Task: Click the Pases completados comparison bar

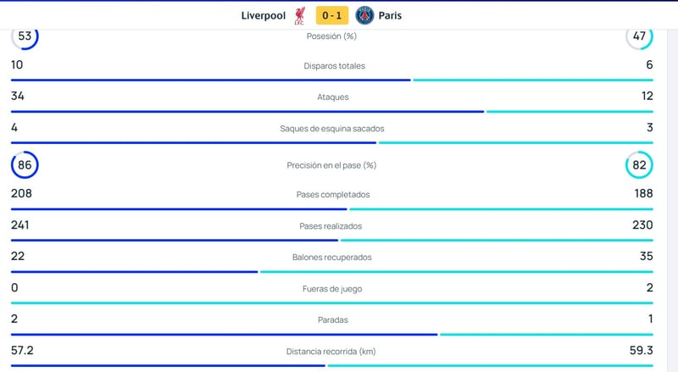Action: coord(331,208)
